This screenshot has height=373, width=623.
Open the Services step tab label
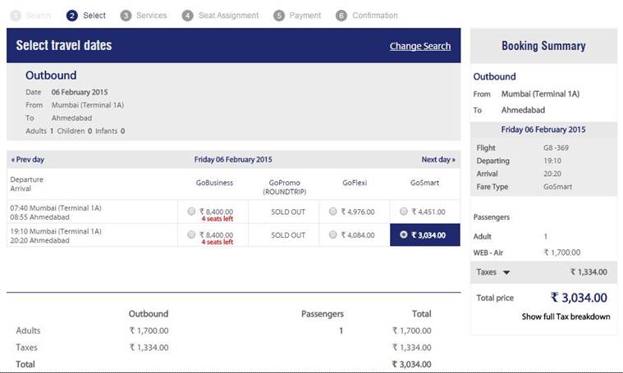151,16
